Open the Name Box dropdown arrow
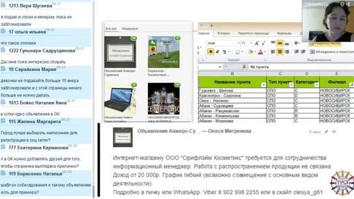This screenshot has height=199, width=354. 220,67
